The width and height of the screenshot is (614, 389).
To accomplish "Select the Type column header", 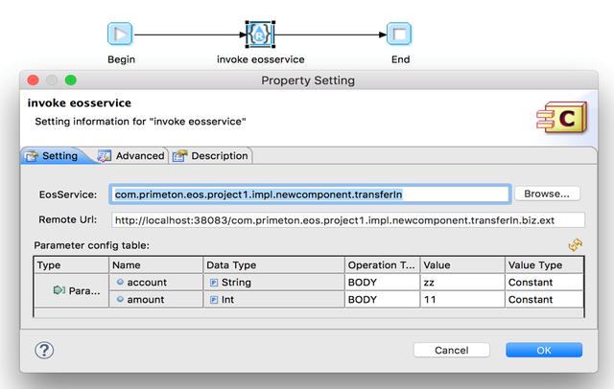I will coord(71,265).
